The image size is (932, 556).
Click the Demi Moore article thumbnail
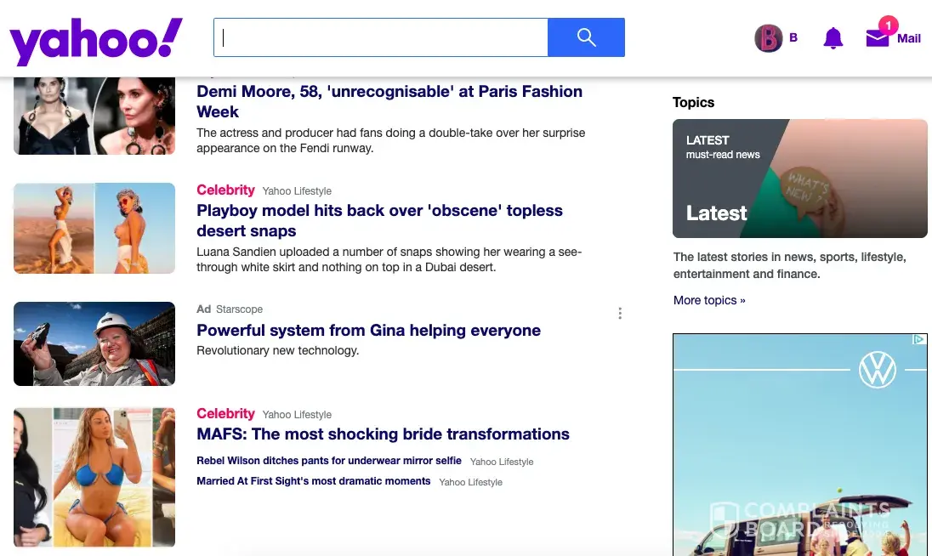tap(94, 116)
